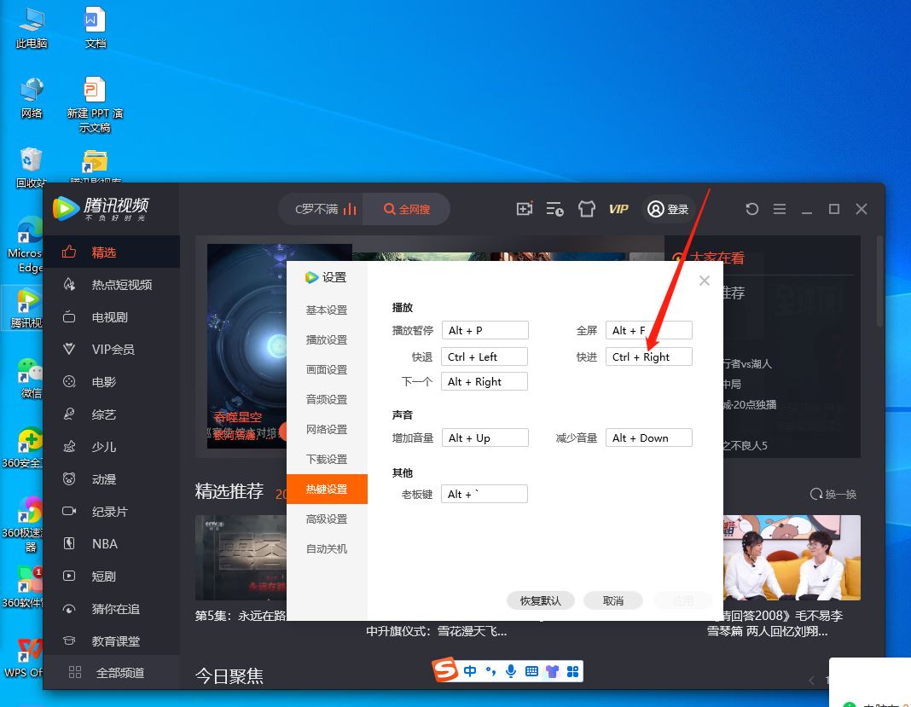Click 换一换 to refresh recommendations

point(833,494)
